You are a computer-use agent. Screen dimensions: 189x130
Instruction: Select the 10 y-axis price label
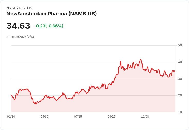pyautogui.click(x=180, y=112)
